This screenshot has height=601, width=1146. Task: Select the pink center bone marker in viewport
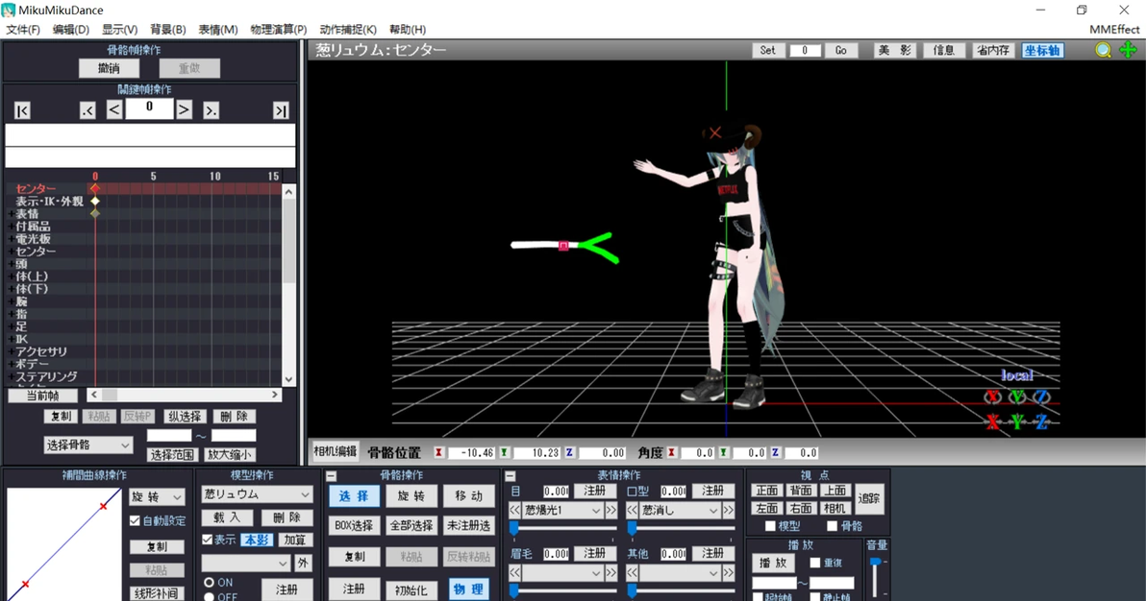pyautogui.click(x=563, y=246)
